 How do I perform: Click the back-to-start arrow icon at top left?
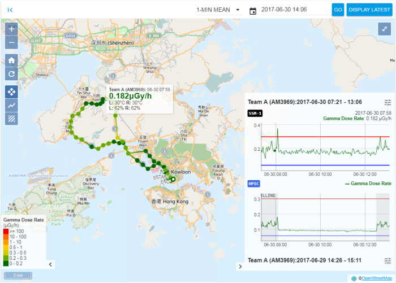(10, 10)
